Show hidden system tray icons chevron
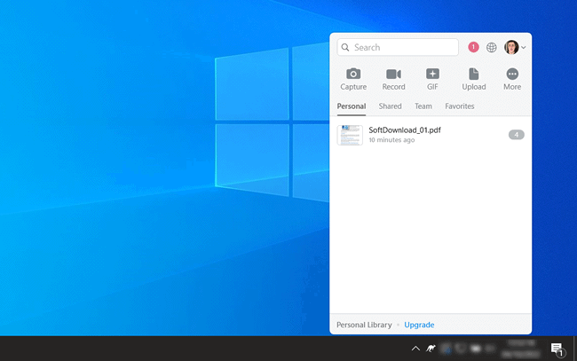Image resolution: width=577 pixels, height=361 pixels. click(415, 349)
